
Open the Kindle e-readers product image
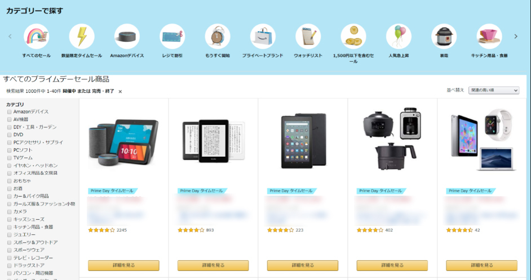click(213, 141)
